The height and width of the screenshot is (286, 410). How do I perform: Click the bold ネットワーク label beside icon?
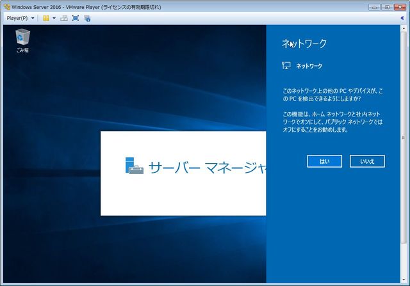(x=309, y=66)
